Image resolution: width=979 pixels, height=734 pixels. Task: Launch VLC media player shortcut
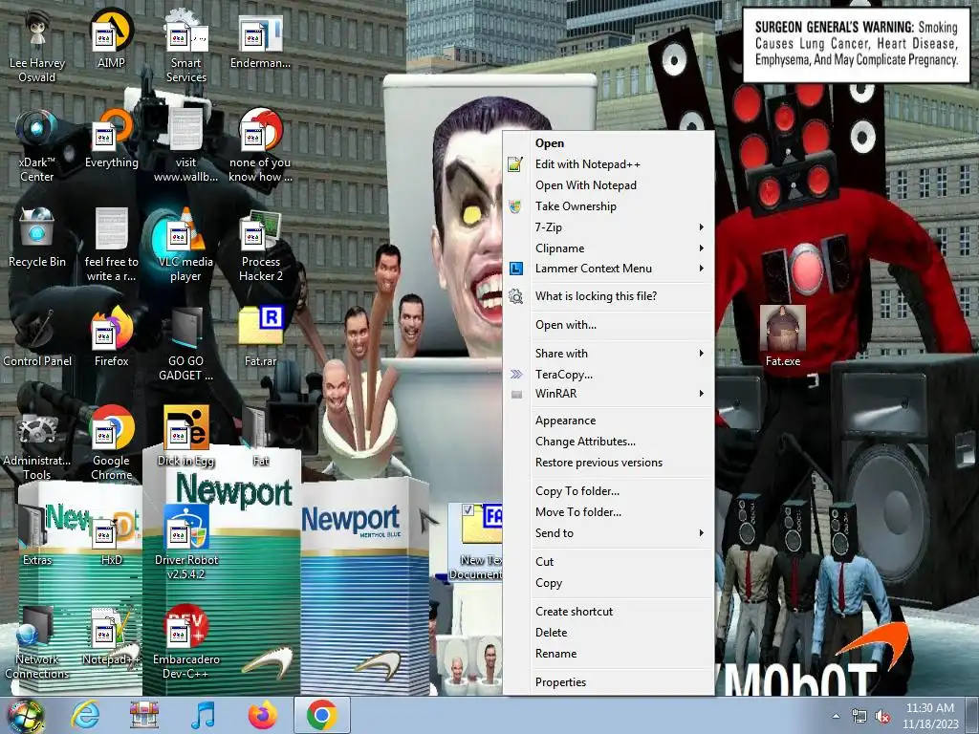pos(186,245)
